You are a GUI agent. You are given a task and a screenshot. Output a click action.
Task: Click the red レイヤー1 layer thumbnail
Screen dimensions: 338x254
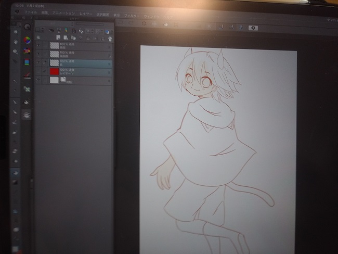[54, 71]
